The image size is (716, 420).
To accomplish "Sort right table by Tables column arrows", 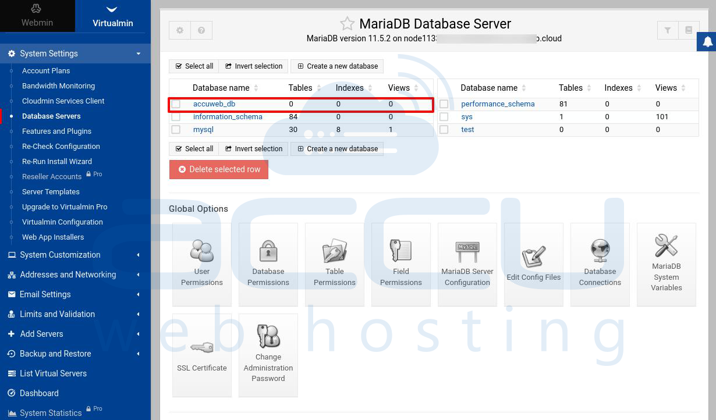I will coord(589,88).
